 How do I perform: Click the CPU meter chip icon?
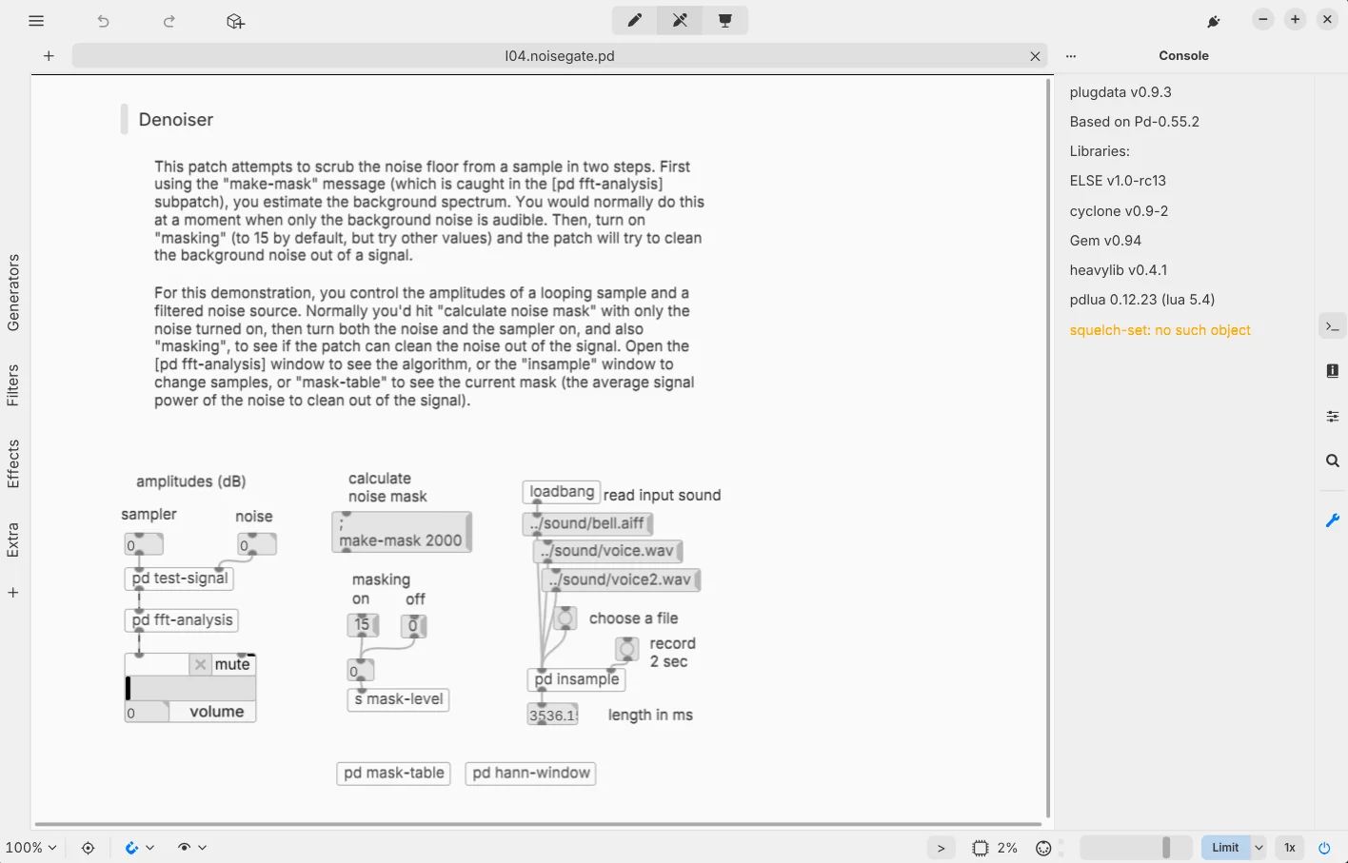(981, 848)
